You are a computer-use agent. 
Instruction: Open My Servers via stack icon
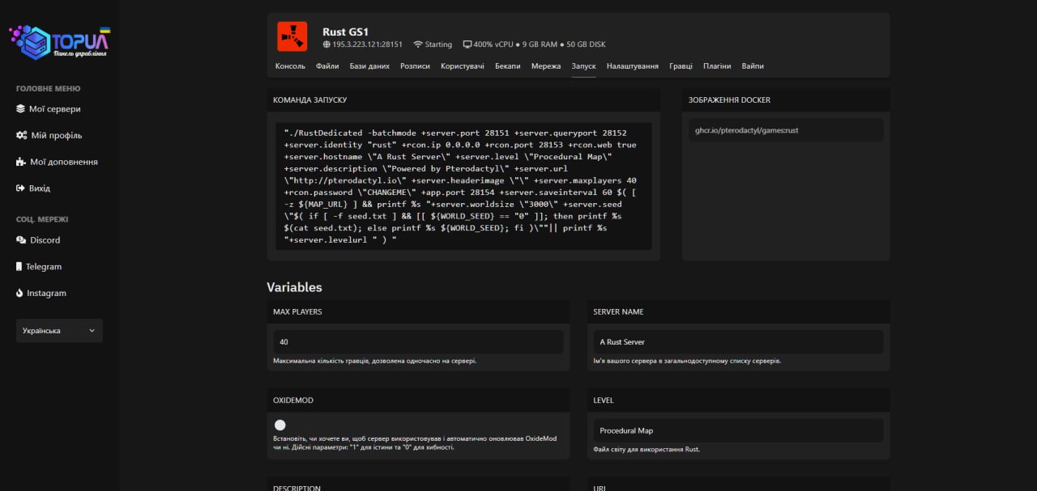(21, 109)
